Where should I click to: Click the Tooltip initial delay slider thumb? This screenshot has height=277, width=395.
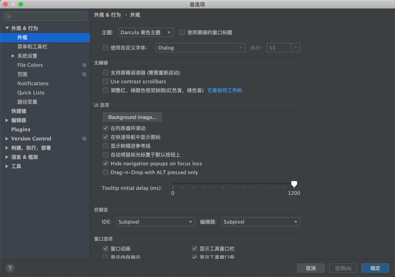294,184
